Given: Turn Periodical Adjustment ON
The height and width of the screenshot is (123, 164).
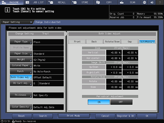Looking at the screenshot, I should (x=99, y=102).
